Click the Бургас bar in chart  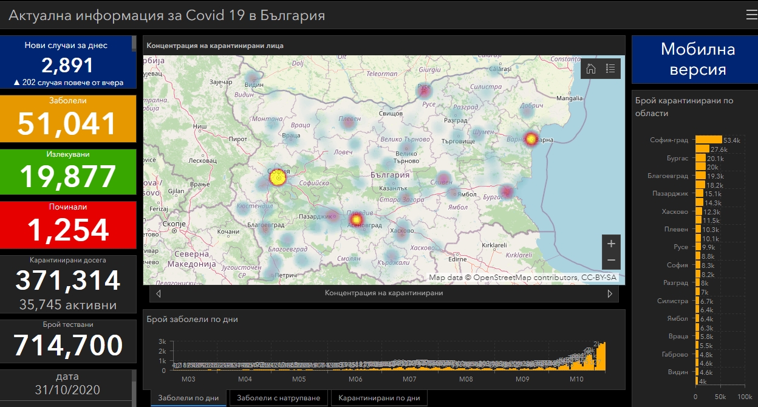click(700, 158)
